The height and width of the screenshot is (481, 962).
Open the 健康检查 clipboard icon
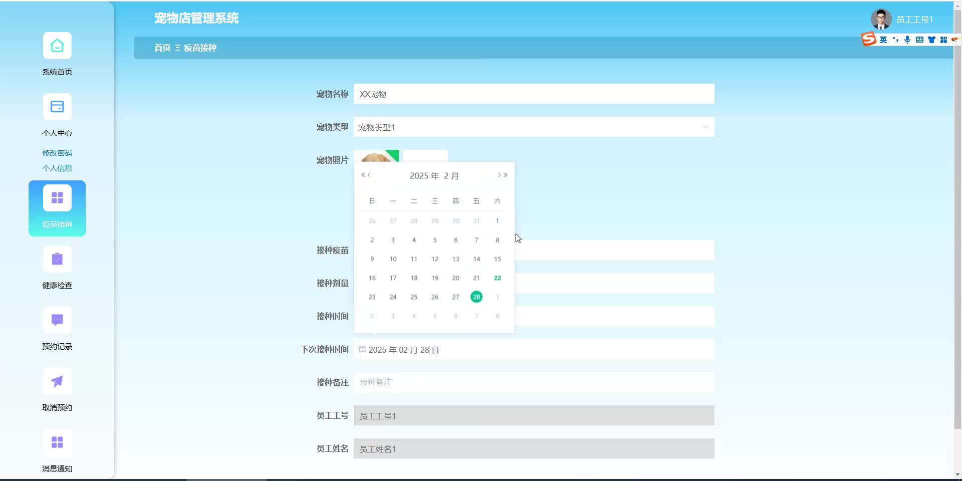(x=57, y=259)
